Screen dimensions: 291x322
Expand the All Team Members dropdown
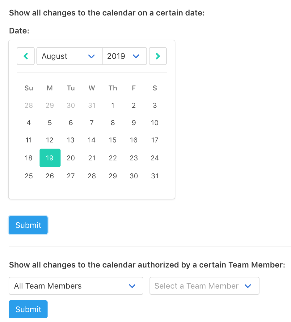point(76,286)
